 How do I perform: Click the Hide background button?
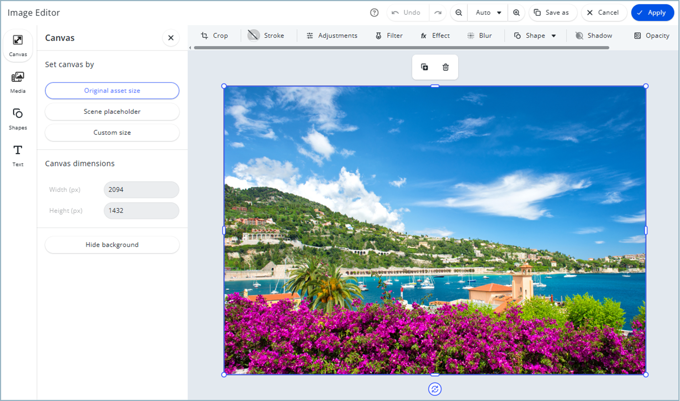tap(112, 245)
